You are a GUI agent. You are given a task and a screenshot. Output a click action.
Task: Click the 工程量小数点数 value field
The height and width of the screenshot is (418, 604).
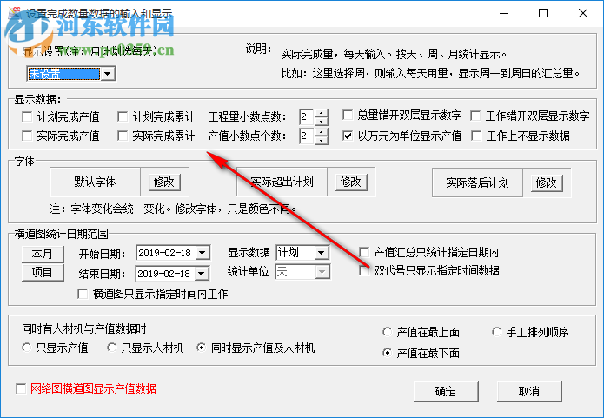pyautogui.click(x=307, y=116)
